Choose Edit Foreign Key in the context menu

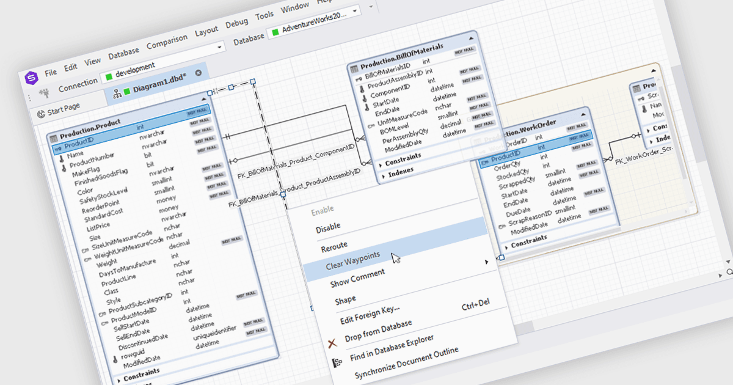(370, 313)
